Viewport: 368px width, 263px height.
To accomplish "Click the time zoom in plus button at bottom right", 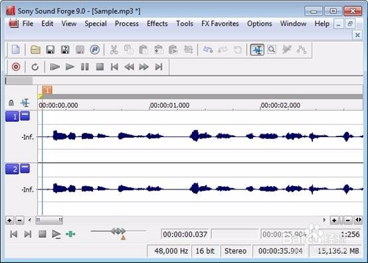I will [334, 221].
